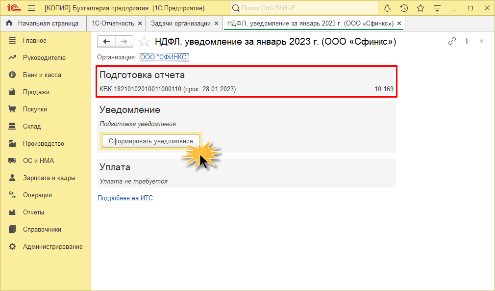
Task: Click the КБК 18210102010011000110 line
Action: [168, 89]
